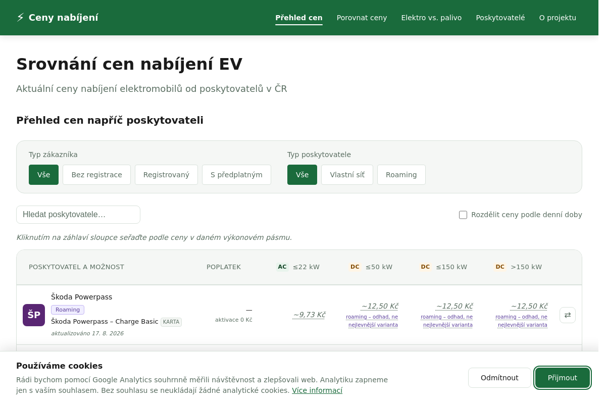Click the ~9,73 Kč AC price
606x404 pixels.
[309, 315]
